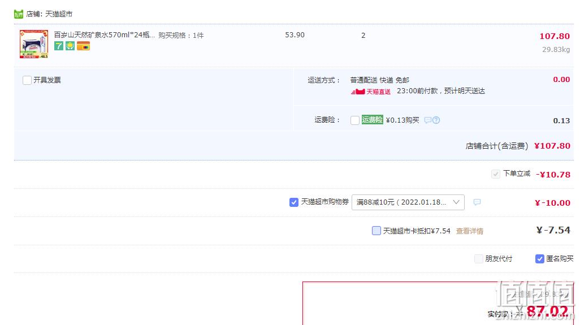
Task: Click the green 7-day return badge icon
Action: tap(59, 46)
